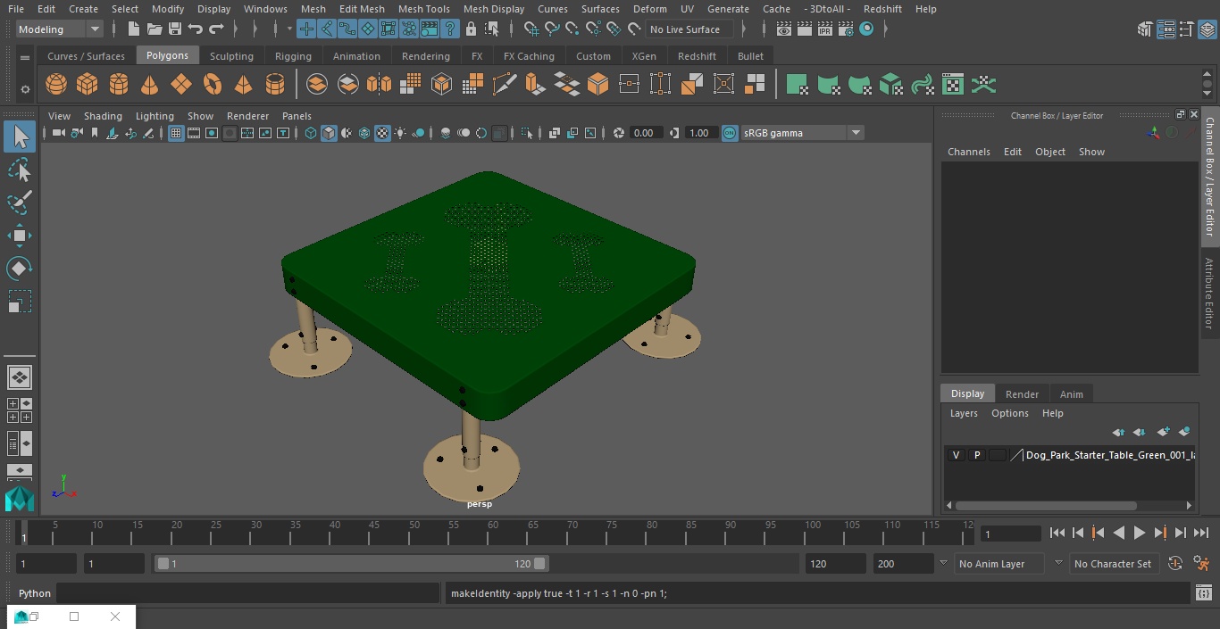Image resolution: width=1220 pixels, height=629 pixels.
Task: Toggle auto keyframe button
Action: tap(1174, 564)
